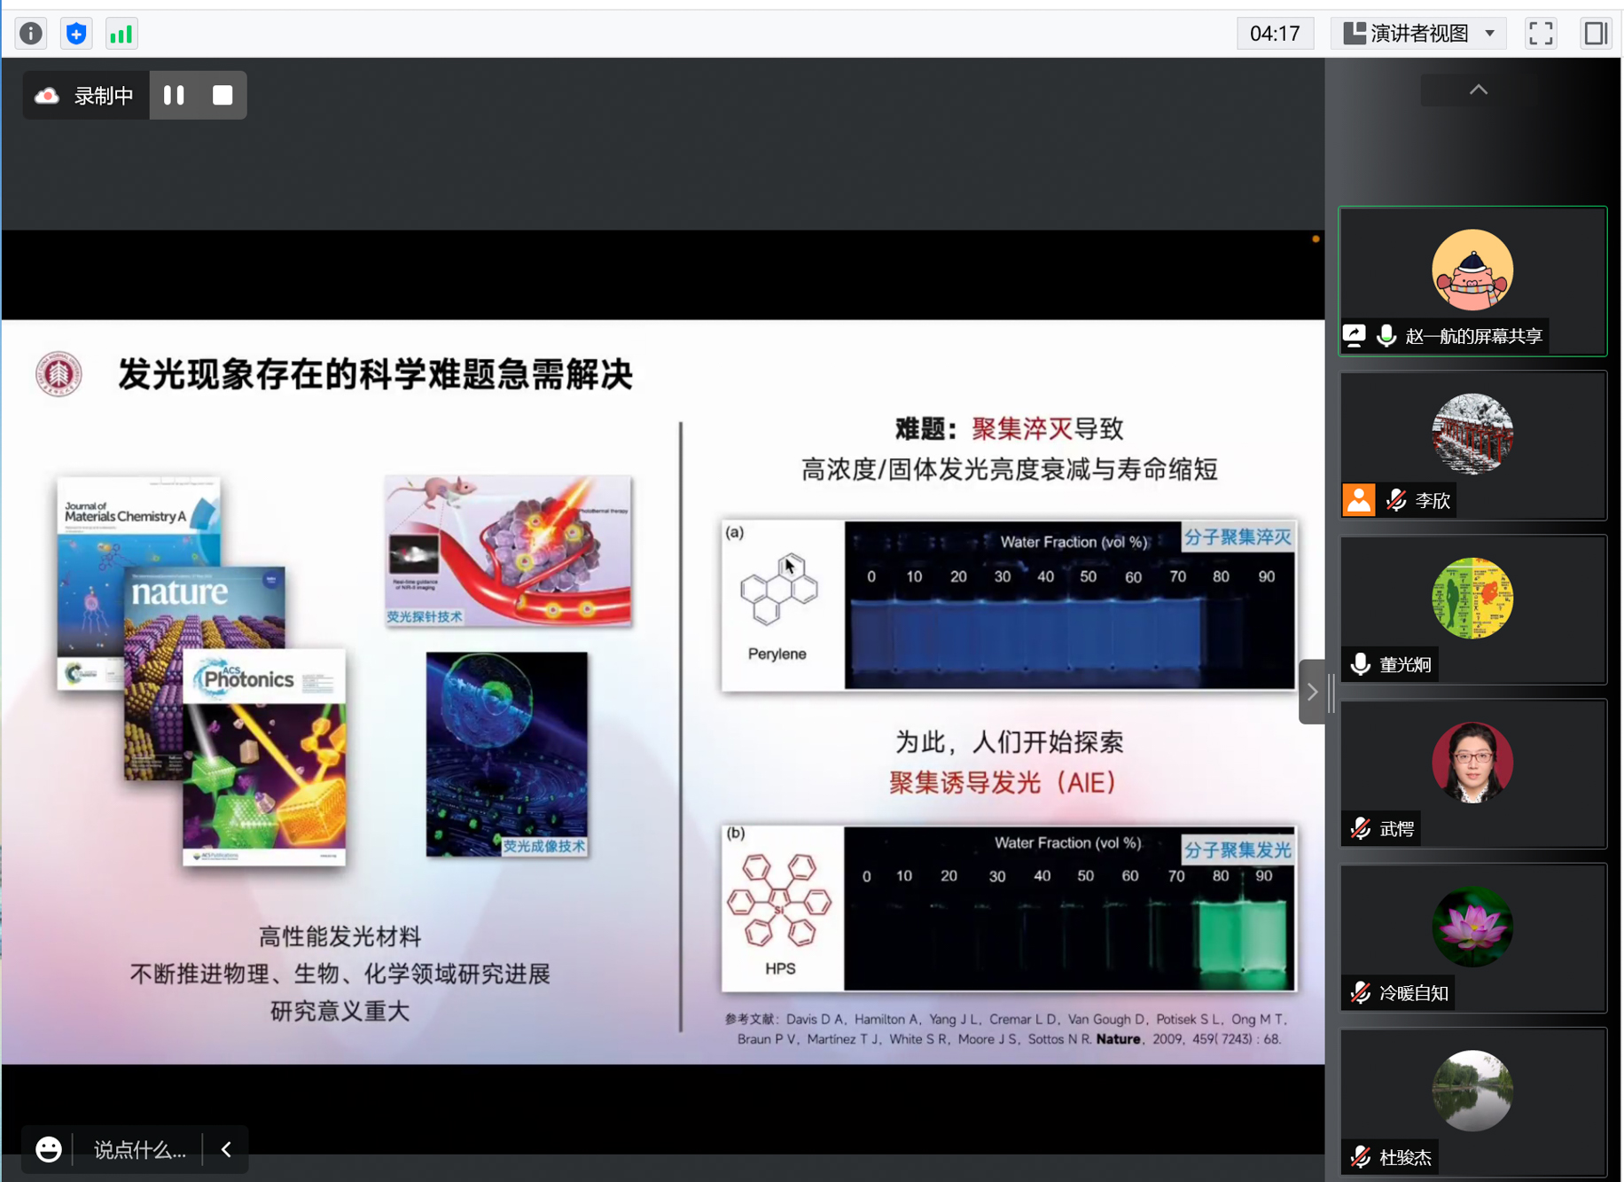This screenshot has width=1624, height=1182.
Task: Enter full screen mode
Action: coord(1541,34)
